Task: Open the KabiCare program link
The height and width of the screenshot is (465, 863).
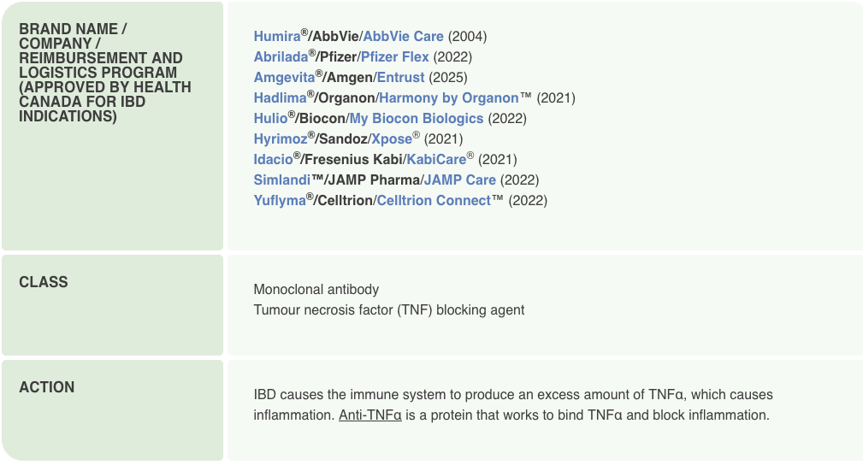Action: [436, 160]
